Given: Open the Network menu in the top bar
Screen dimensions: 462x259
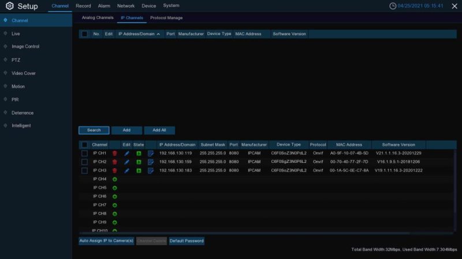Looking at the screenshot, I should pyautogui.click(x=126, y=6).
